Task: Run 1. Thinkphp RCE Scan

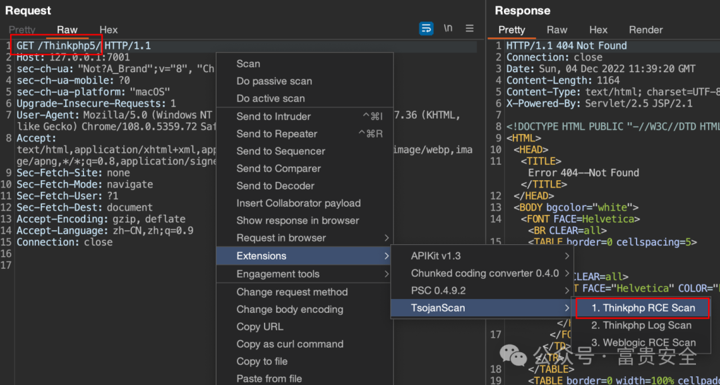Action: point(643,308)
